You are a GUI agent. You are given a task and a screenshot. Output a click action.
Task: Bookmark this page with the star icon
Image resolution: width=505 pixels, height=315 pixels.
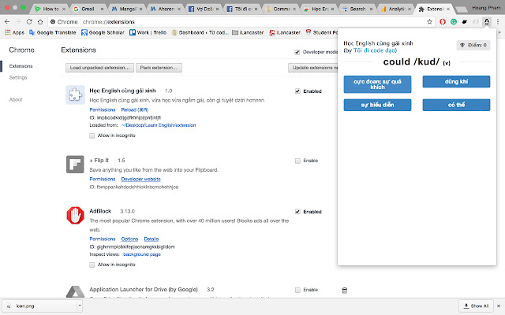429,21
